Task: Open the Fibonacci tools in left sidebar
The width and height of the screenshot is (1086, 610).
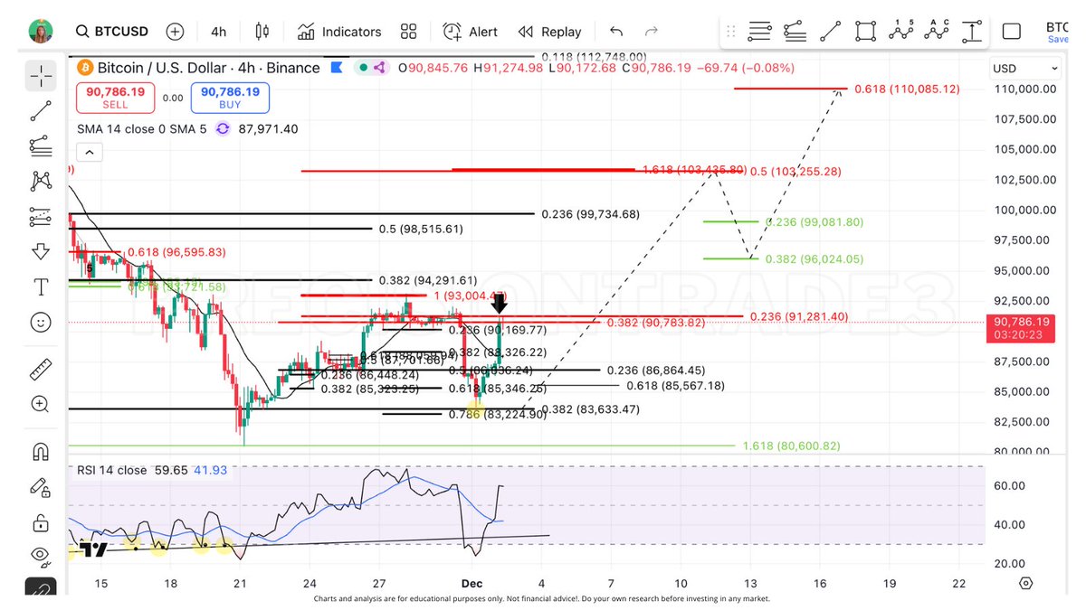Action: point(41,145)
